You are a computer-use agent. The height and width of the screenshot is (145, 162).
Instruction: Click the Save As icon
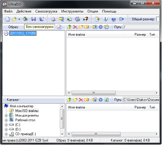pos(42,19)
